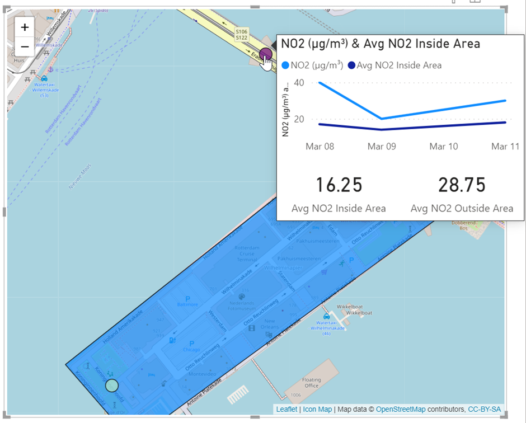Viewport: 526px width, 423px height.
Task: Click the Watertaxi Willemskade boat icon
Action: click(x=42, y=79)
